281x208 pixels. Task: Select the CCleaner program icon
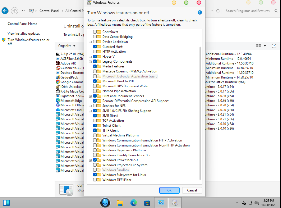coord(58,68)
